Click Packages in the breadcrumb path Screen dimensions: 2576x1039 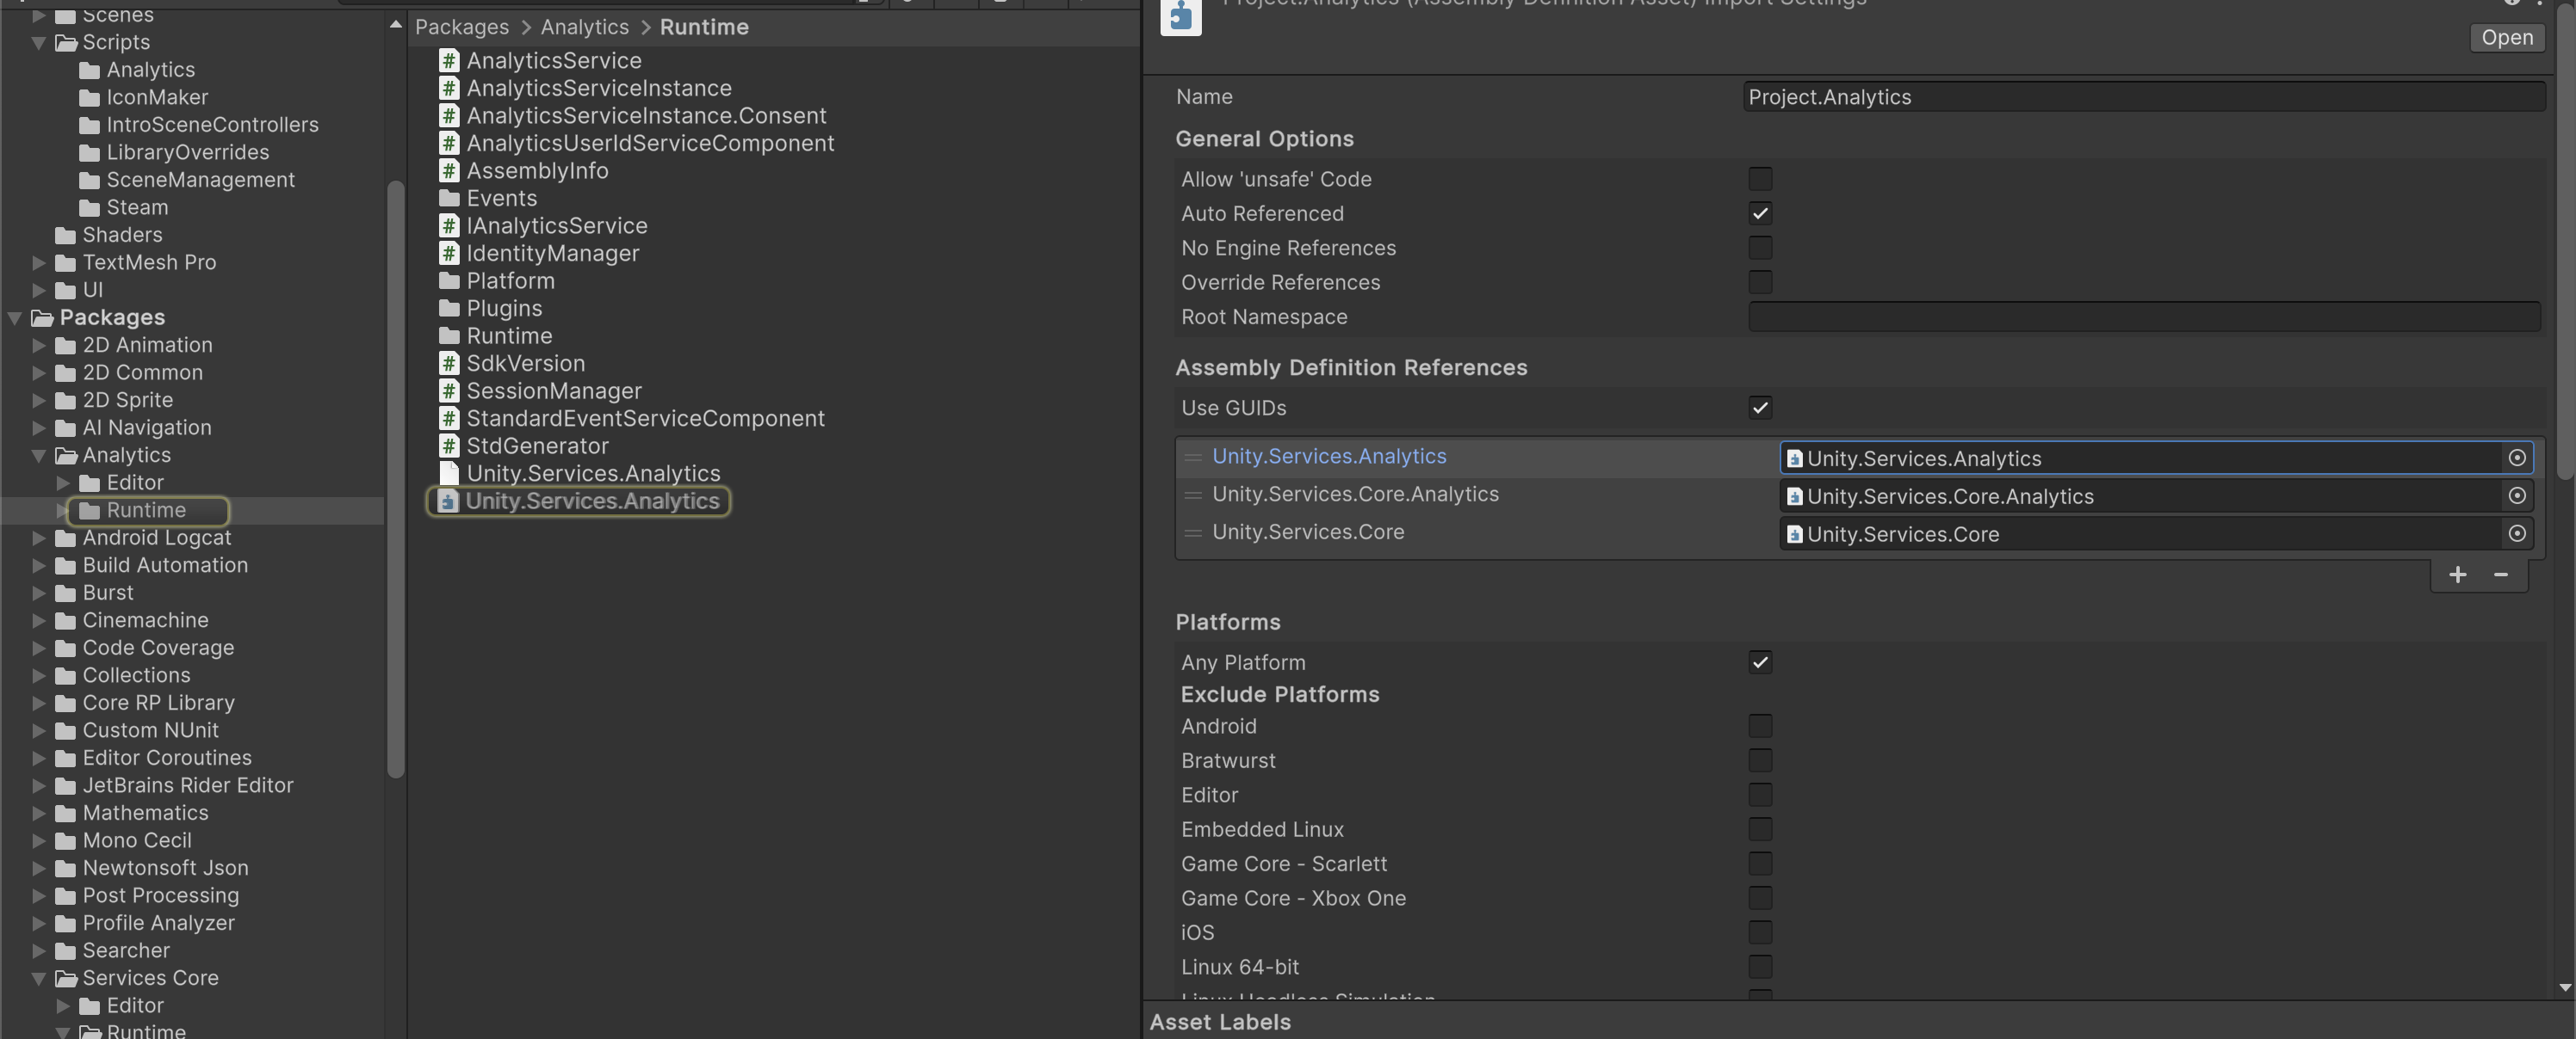(461, 27)
